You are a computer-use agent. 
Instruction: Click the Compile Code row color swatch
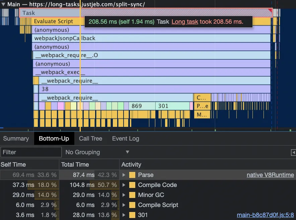tap(132, 185)
